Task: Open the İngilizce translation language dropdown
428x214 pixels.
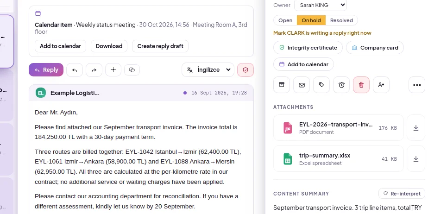Action: pyautogui.click(x=208, y=70)
